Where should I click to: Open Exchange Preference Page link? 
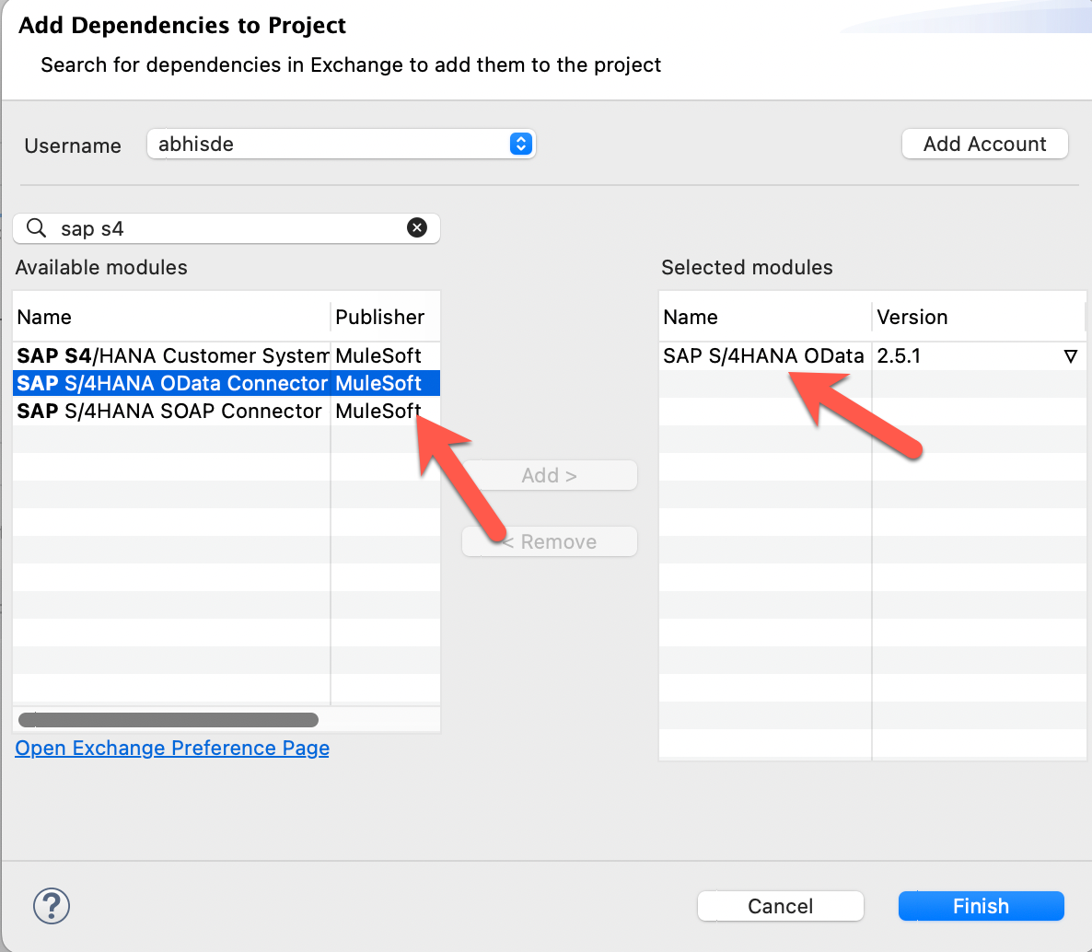[172, 748]
